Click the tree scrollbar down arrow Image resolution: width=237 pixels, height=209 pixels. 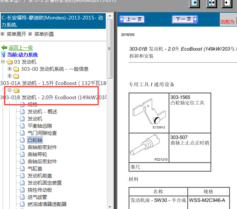pyautogui.click(x=110, y=207)
